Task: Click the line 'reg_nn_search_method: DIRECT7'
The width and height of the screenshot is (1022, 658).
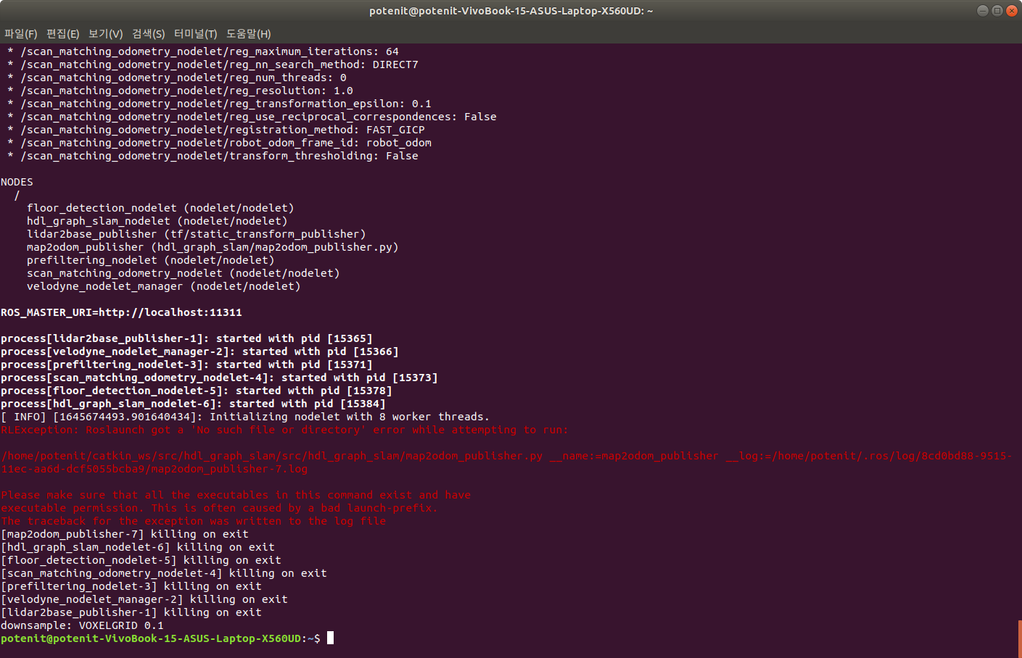Action: (213, 64)
